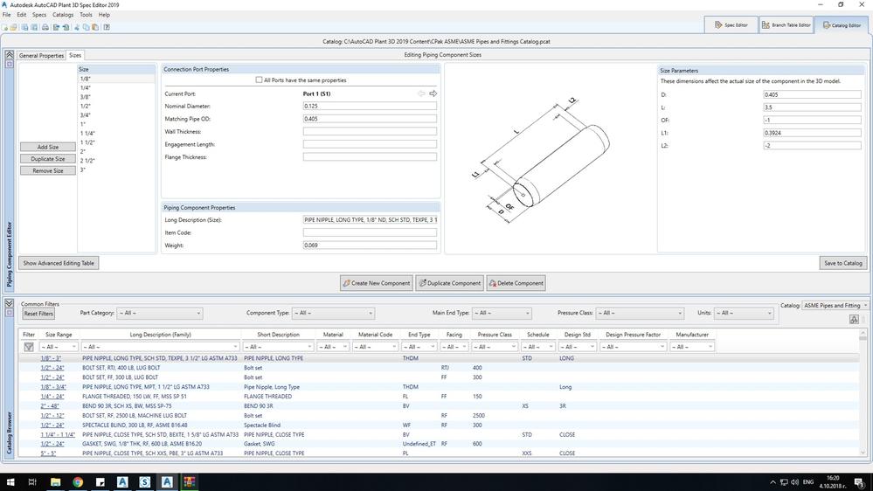The image size is (873, 491).
Task: Click the Cut scissors toolbar icon
Action: click(77, 27)
